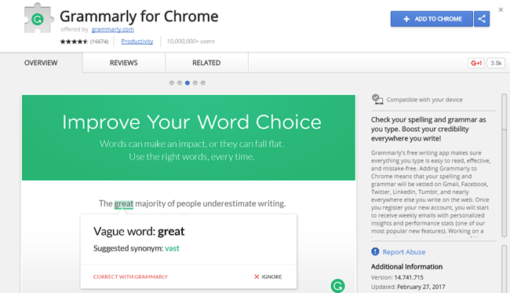Click the Vague word: great heading
This screenshot has width=510, height=293.
139,232
